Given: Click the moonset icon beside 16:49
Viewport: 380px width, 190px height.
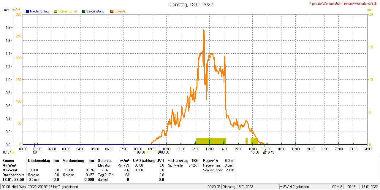Looking at the screenshot, I should pos(264,152).
